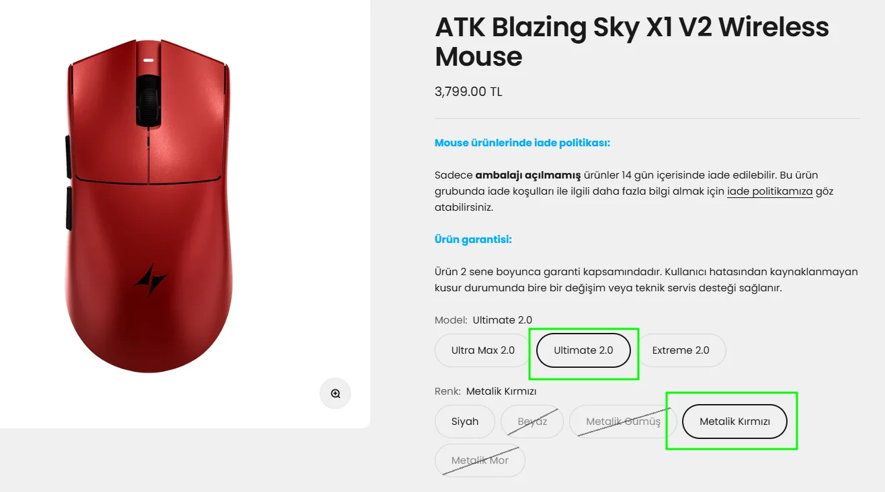The height and width of the screenshot is (492, 885).
Task: Choose the crossed-out Beyaz color option
Action: coord(532,422)
